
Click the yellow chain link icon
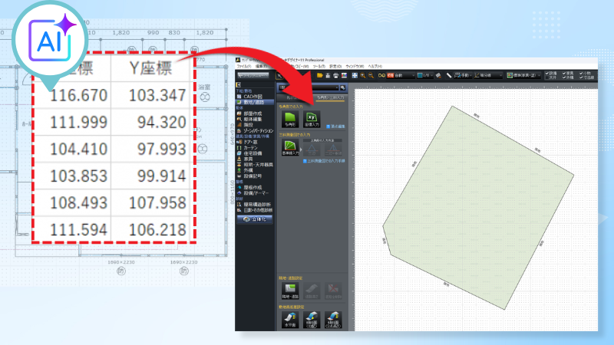coord(381,75)
